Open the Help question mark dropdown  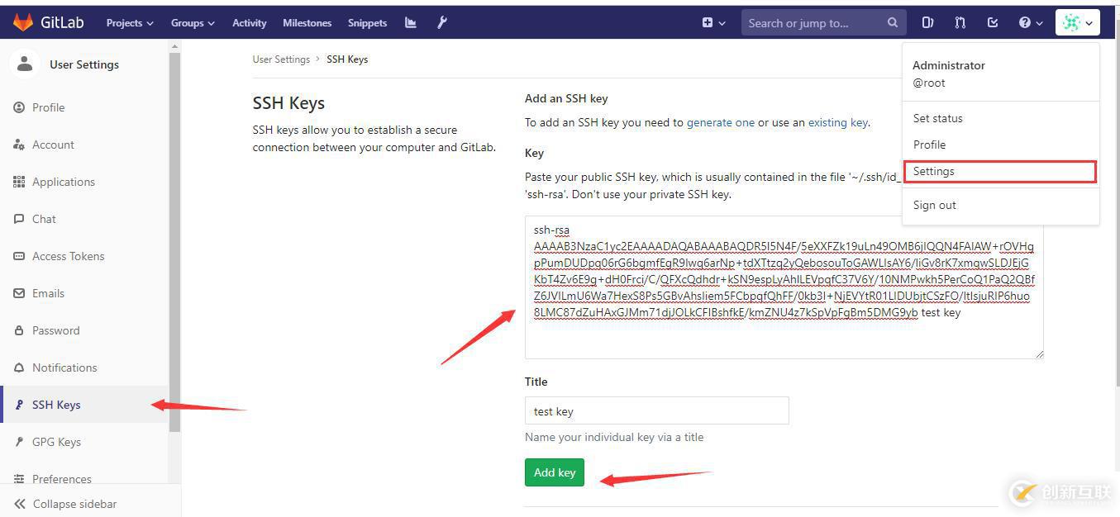click(1030, 23)
